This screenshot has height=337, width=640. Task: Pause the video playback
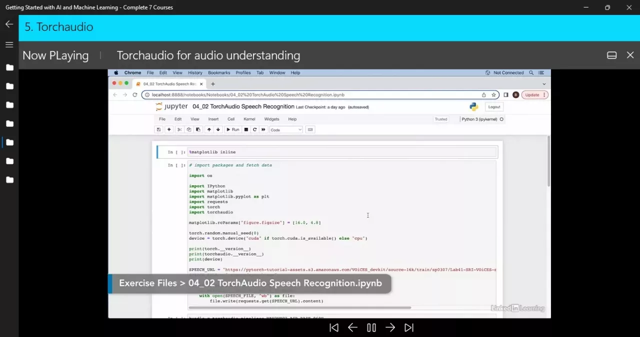[x=371, y=328]
